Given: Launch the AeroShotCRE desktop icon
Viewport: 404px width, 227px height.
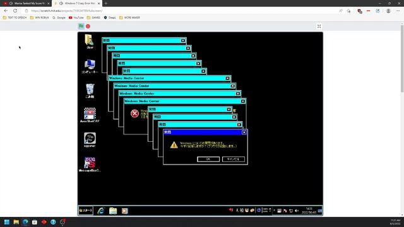Looking at the screenshot, I should 90,115.
